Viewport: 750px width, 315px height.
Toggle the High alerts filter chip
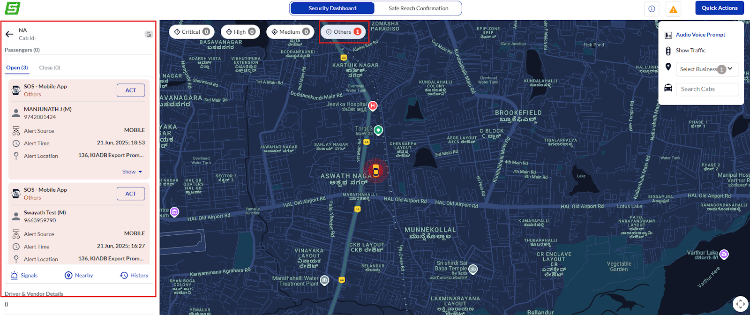click(x=240, y=32)
